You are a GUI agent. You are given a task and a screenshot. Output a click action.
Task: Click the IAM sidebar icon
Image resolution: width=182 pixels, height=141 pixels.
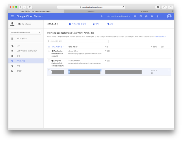pyautogui.click(x=12, y=46)
